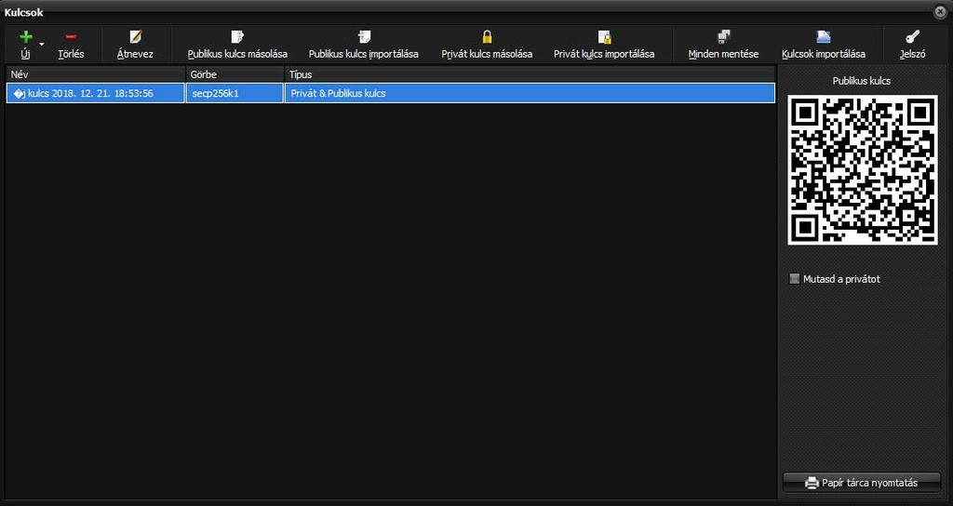
Task: Sort the list by the Görbe column header
Action: (235, 74)
